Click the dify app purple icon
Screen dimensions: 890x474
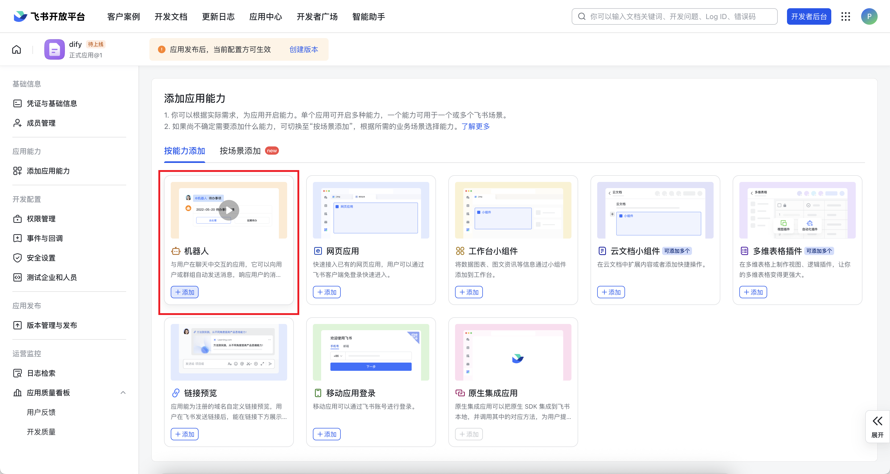coord(54,49)
